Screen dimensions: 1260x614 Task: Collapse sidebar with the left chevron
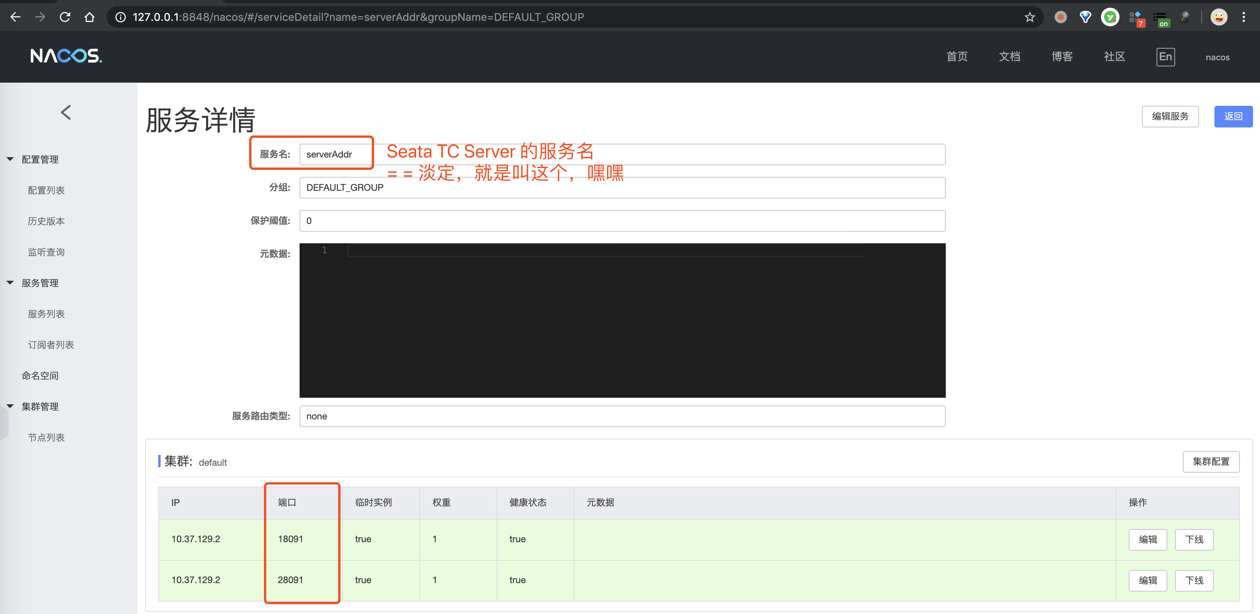pos(66,112)
